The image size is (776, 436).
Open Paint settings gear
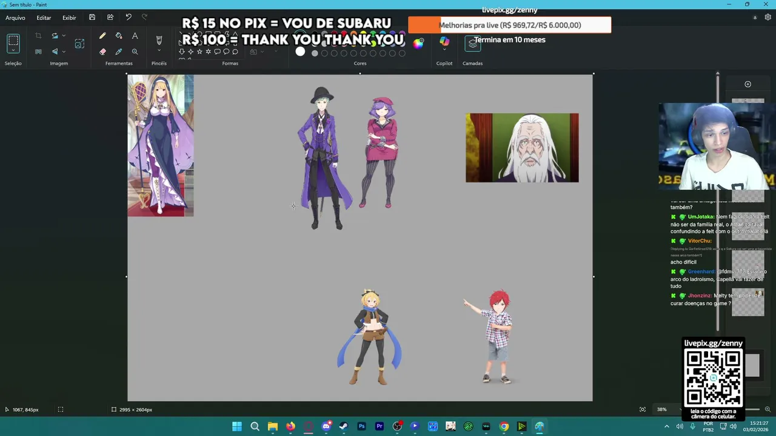pyautogui.click(x=768, y=18)
